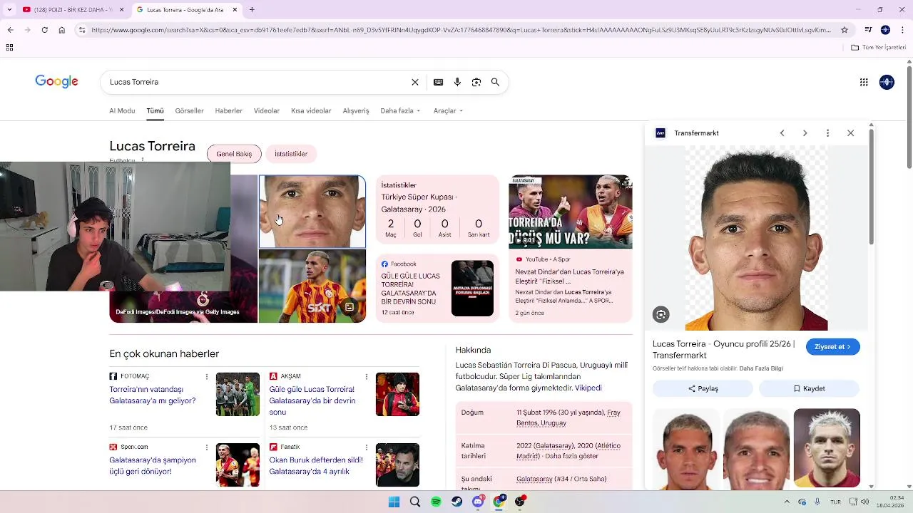913x513 pixels.
Task: Open the Fray Bentos, Uruguay birthplace link
Action: click(x=568, y=418)
